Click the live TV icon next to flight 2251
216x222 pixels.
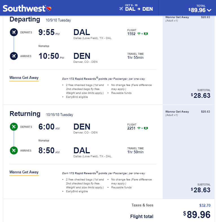pos(146,128)
